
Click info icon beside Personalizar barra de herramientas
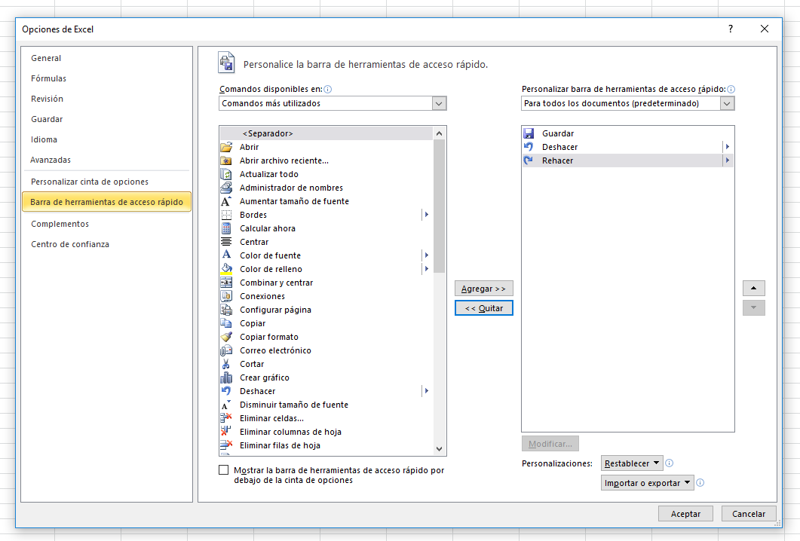tap(731, 89)
